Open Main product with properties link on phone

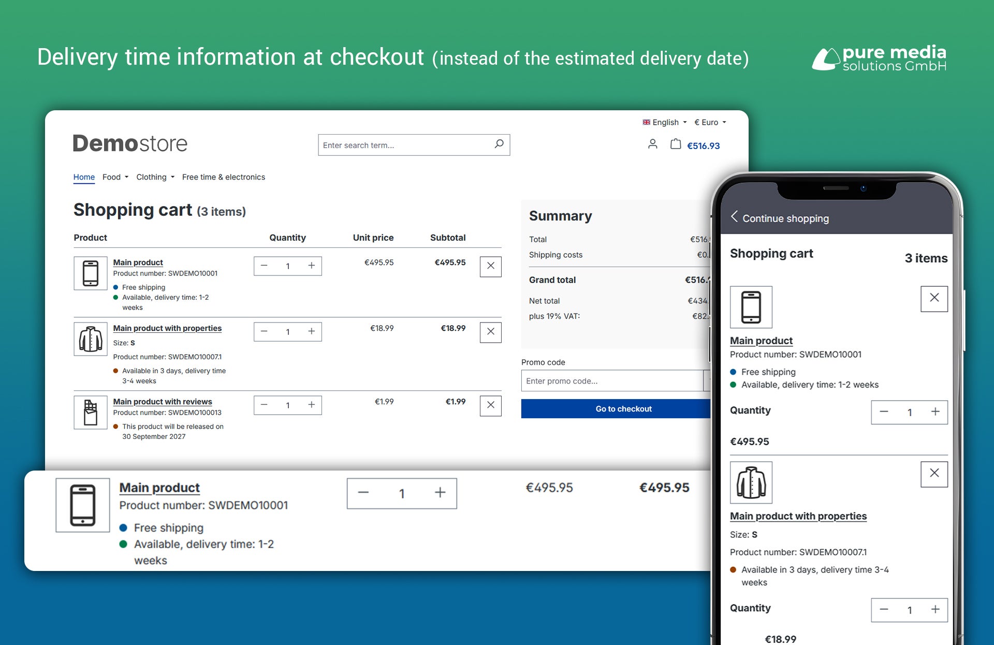[798, 516]
